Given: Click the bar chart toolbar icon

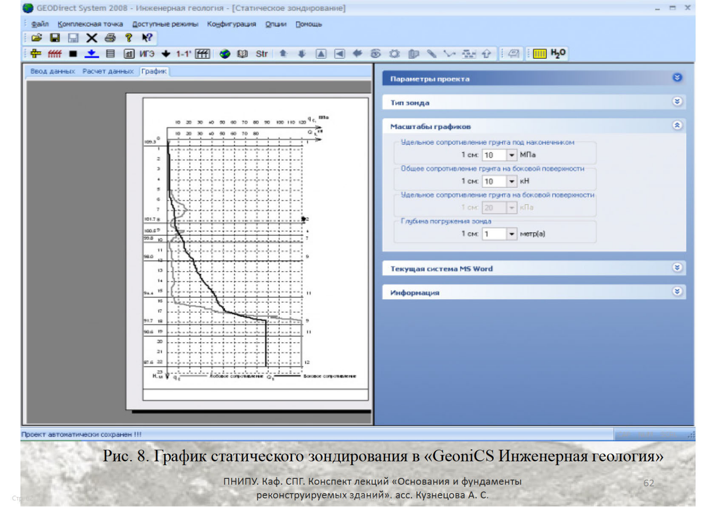Looking at the screenshot, I should point(129,54).
